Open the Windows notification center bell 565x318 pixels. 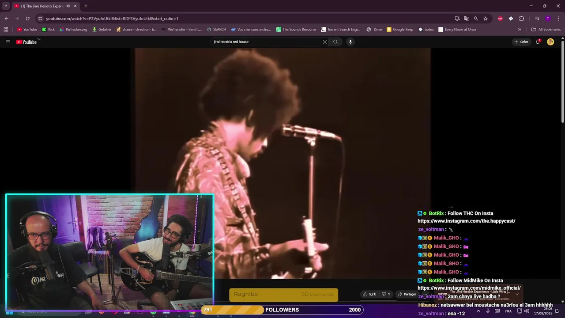coord(557,311)
